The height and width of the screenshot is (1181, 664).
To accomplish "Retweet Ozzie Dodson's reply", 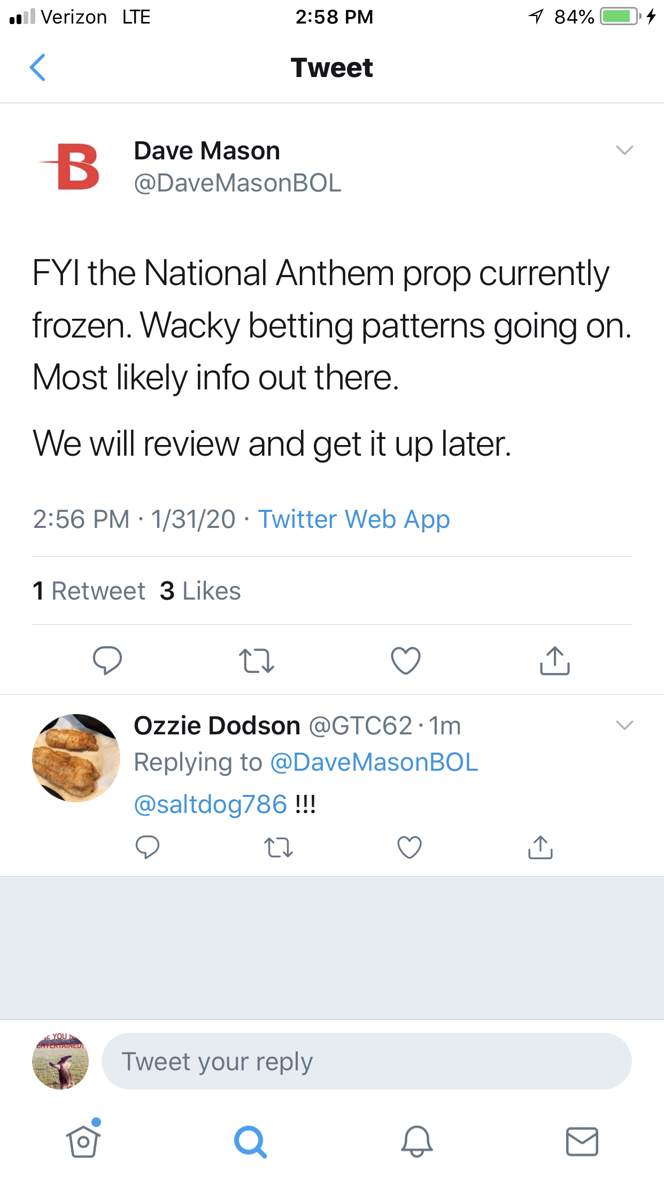I will click(279, 847).
